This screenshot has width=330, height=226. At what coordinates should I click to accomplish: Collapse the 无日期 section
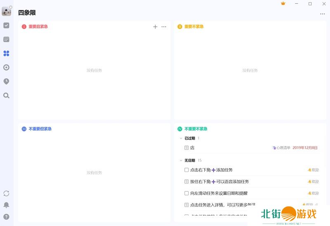tap(180, 160)
